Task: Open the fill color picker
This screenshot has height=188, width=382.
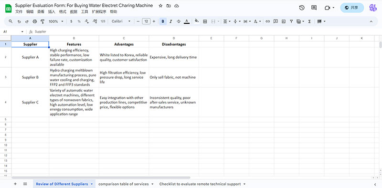Action: click(197, 21)
